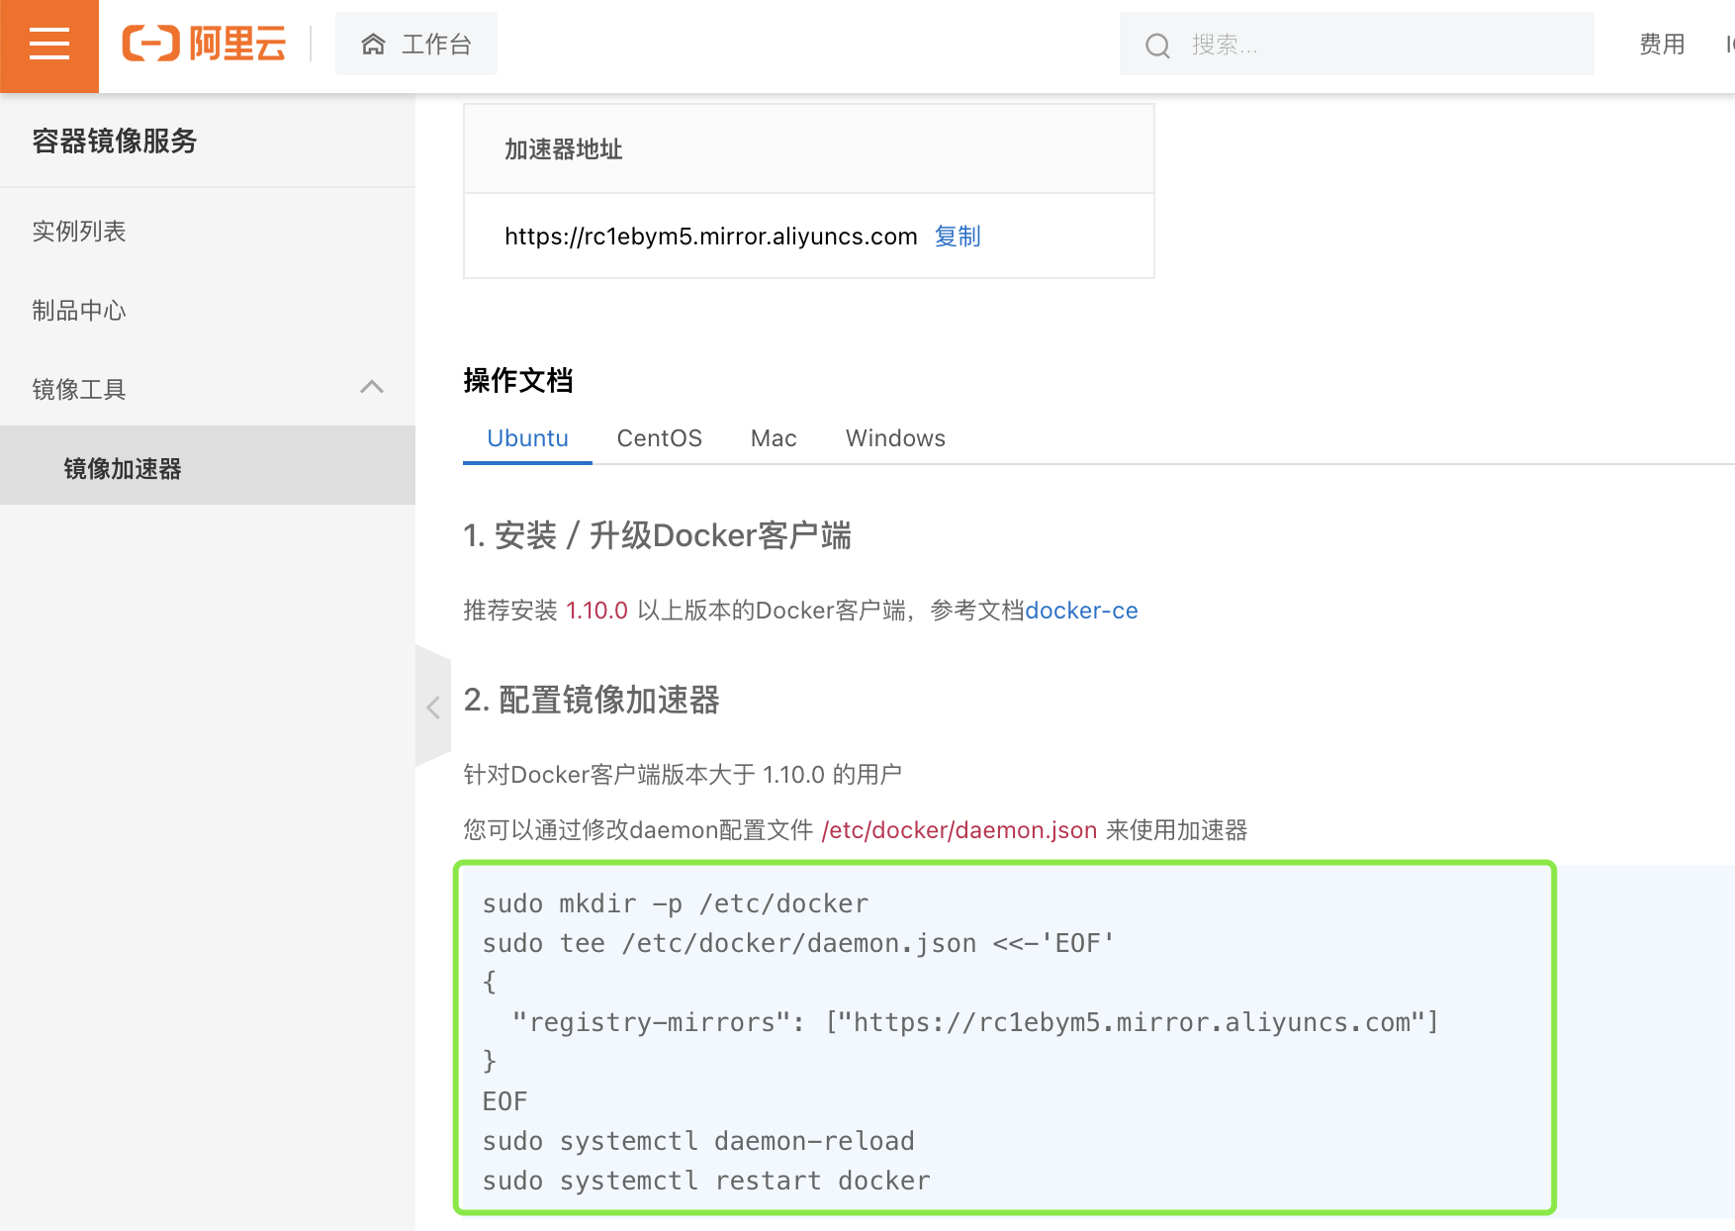Click the 1.10.0 version number in red
This screenshot has width=1735, height=1231.
click(x=596, y=611)
